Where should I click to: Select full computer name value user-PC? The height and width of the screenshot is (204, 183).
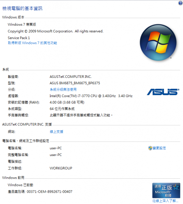click(56, 155)
